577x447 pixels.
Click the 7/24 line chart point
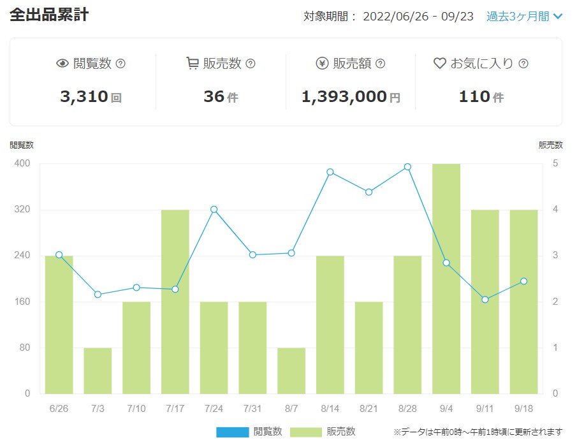tap(214, 209)
